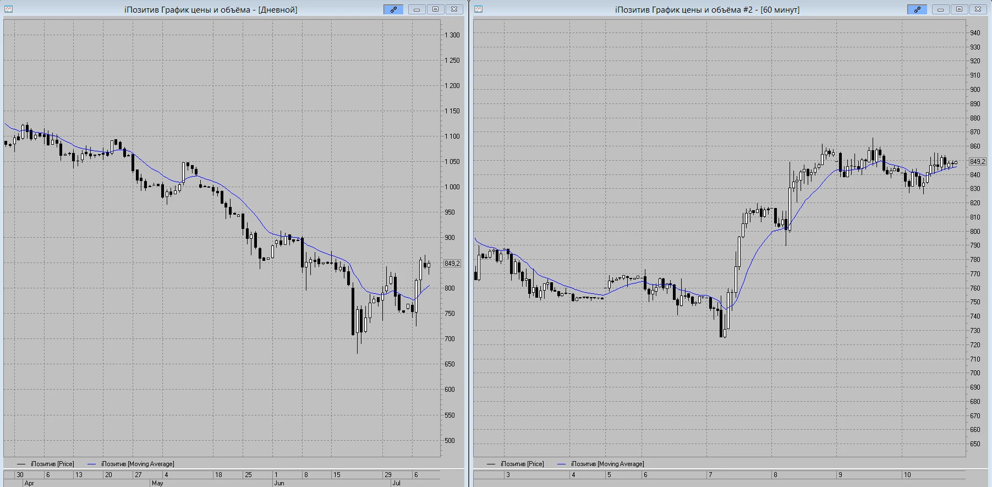
Task: Click the 3 day marker on the hourly time axis
Action: click(508, 475)
